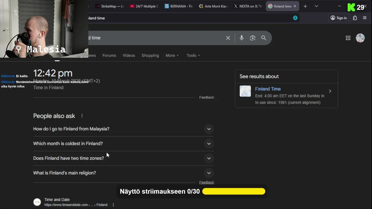The image size is (372, 209).
Task: Click the Finland Time thumbnail image
Action: tap(245, 91)
